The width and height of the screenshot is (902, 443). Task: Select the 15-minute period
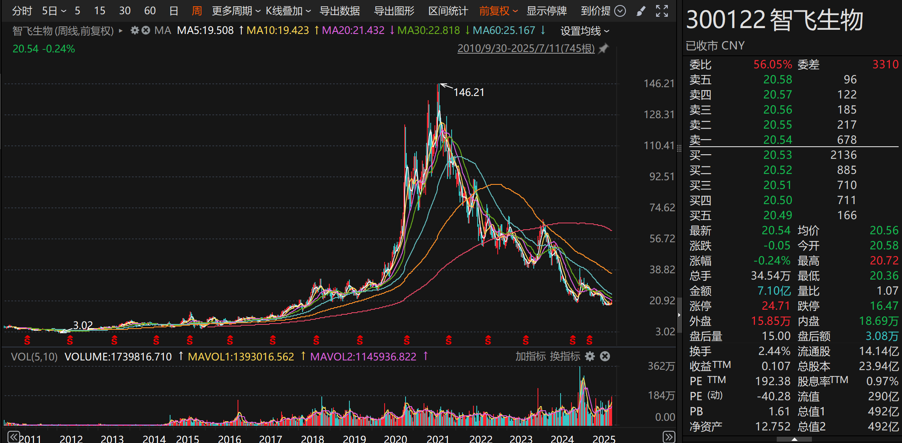click(x=100, y=11)
